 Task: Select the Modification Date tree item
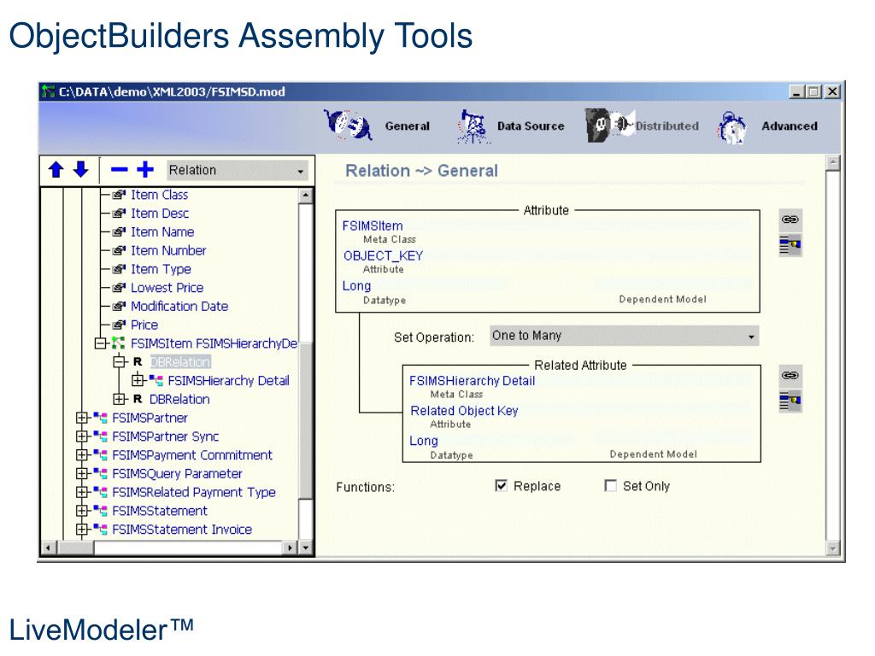click(179, 307)
